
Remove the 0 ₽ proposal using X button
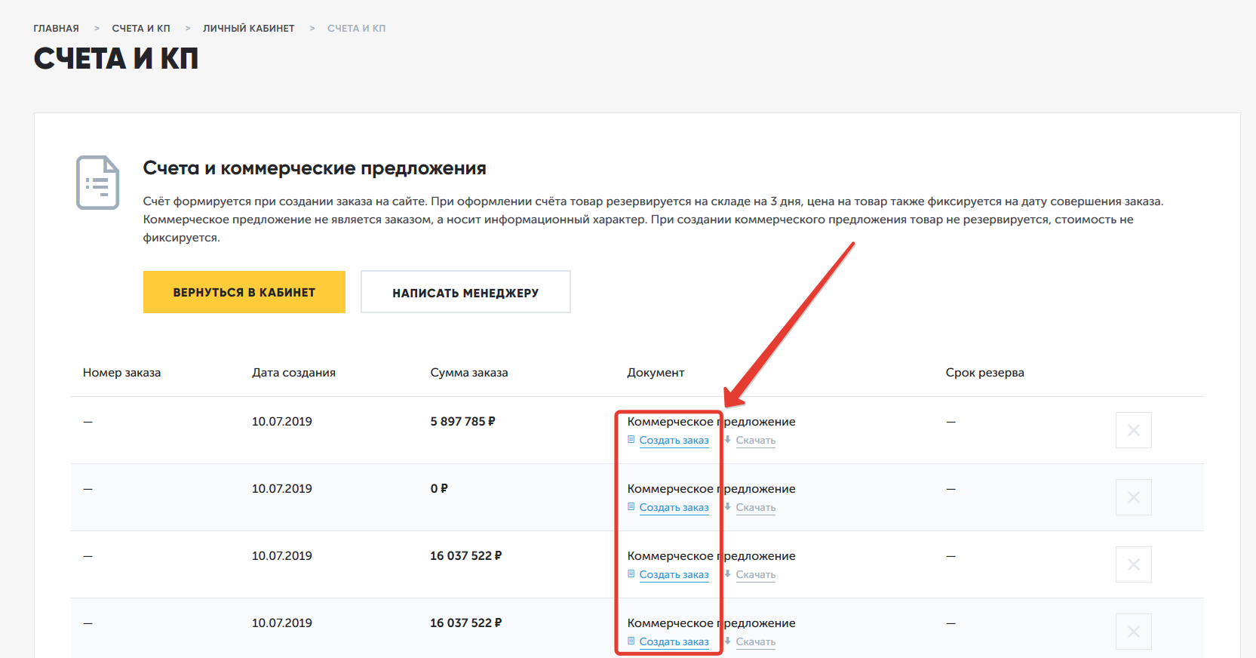(1133, 497)
